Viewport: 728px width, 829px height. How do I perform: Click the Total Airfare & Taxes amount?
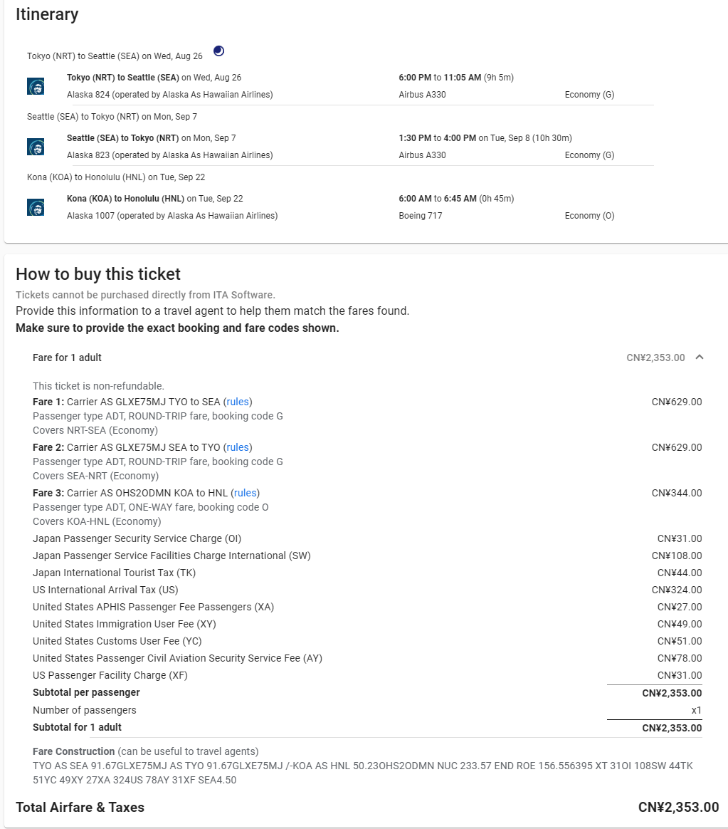click(x=678, y=807)
